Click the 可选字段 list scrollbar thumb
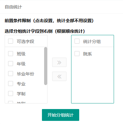Image resolution: width=123 pixels, height=124 pixels. pyautogui.click(x=46, y=66)
